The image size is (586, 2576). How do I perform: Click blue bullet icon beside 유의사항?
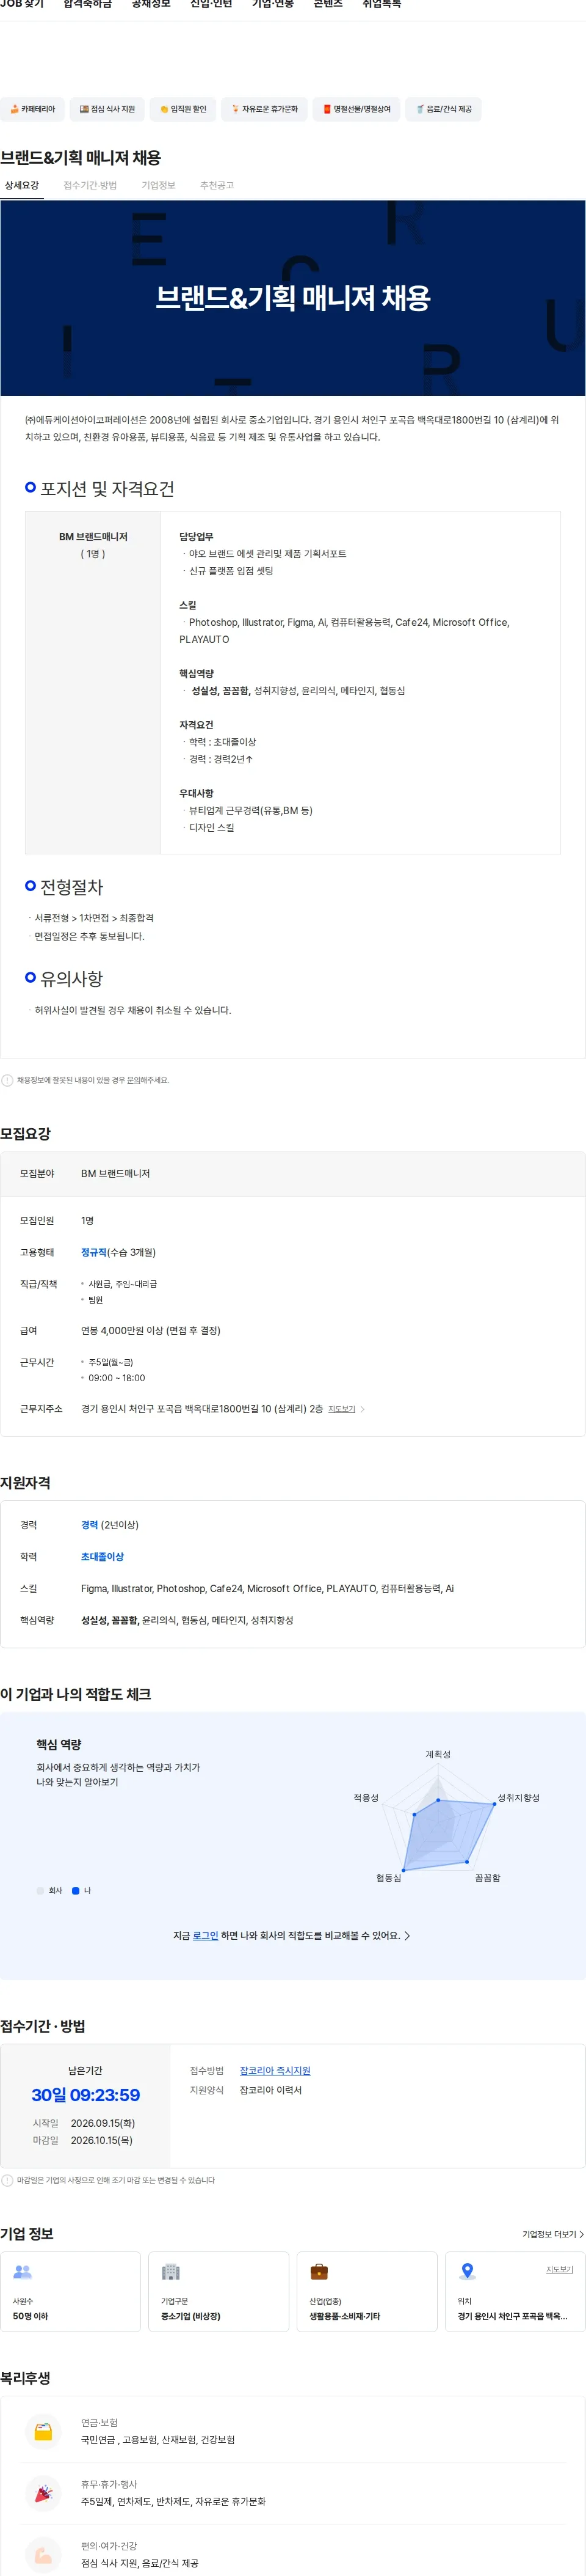click(30, 977)
